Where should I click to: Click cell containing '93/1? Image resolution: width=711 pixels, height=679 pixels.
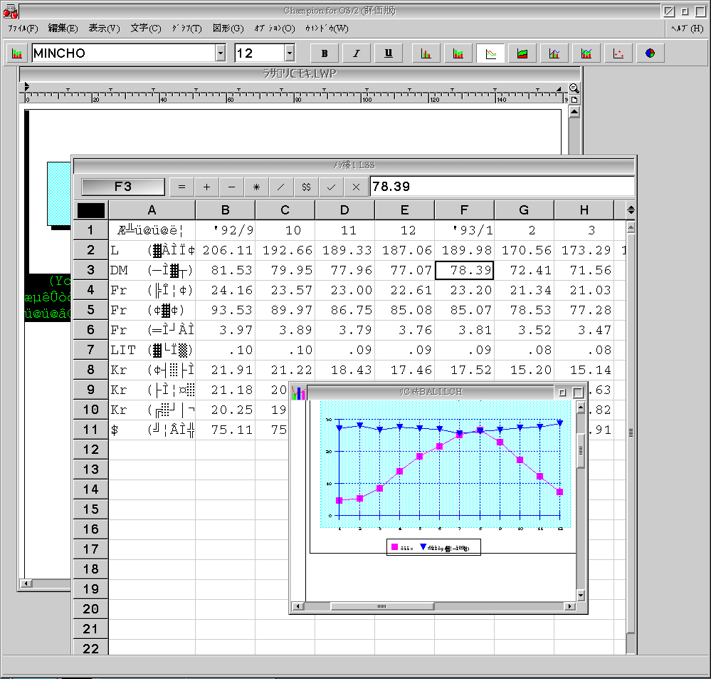(x=464, y=230)
